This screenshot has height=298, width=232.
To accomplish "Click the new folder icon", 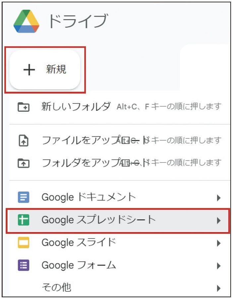I will [23, 107].
